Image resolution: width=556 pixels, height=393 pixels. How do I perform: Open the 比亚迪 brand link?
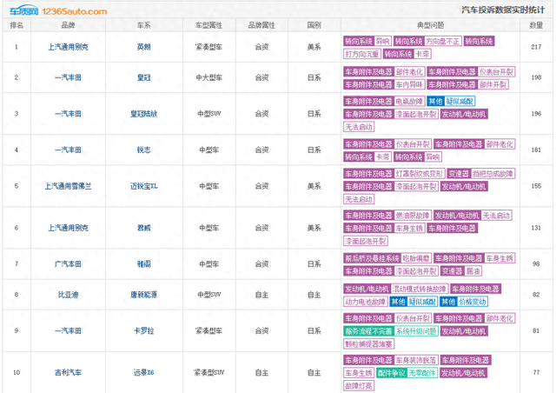point(68,295)
